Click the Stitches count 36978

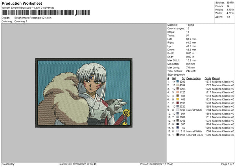pyautogui.click(x=230, y=2)
